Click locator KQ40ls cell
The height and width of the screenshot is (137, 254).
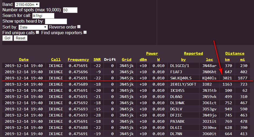pyautogui.click(x=209, y=78)
